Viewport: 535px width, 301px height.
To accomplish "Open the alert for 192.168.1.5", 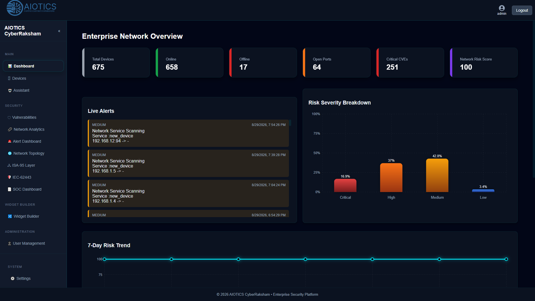I will pos(188,163).
